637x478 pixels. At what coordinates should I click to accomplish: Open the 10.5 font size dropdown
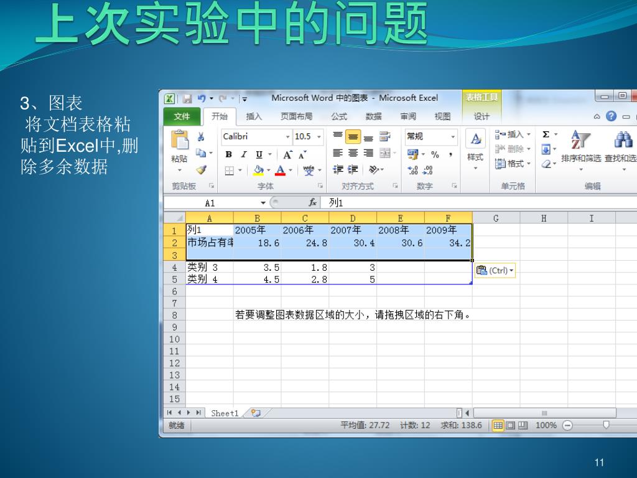click(319, 137)
